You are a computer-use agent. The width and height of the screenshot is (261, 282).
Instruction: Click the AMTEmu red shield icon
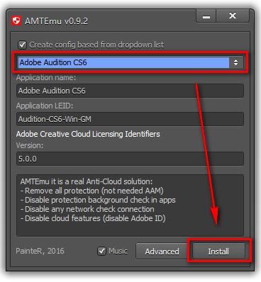16,21
